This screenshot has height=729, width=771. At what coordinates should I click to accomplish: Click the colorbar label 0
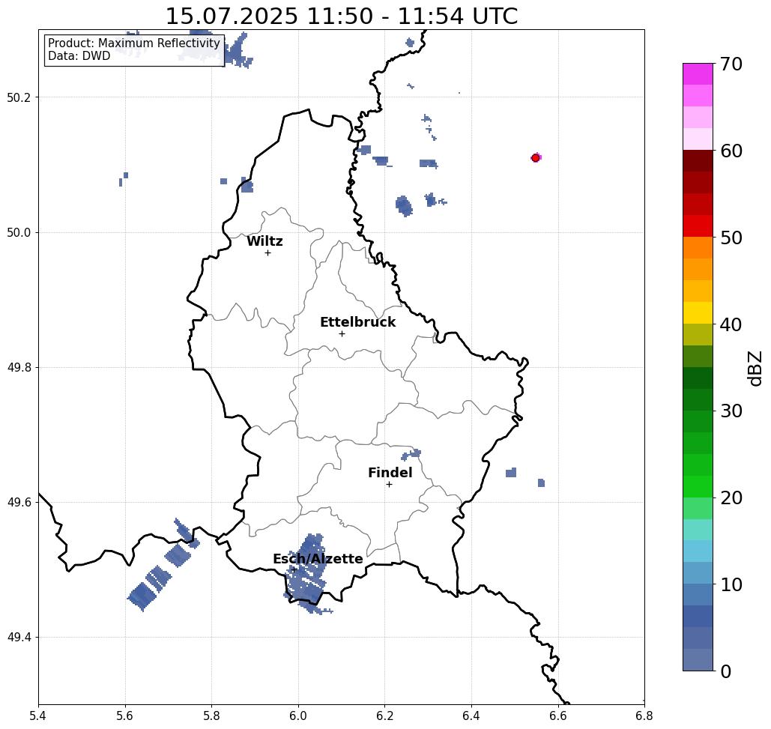click(726, 671)
